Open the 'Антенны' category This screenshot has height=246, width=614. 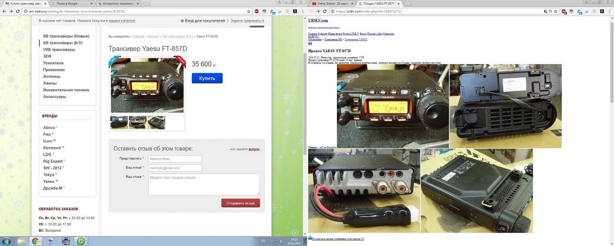51,76
